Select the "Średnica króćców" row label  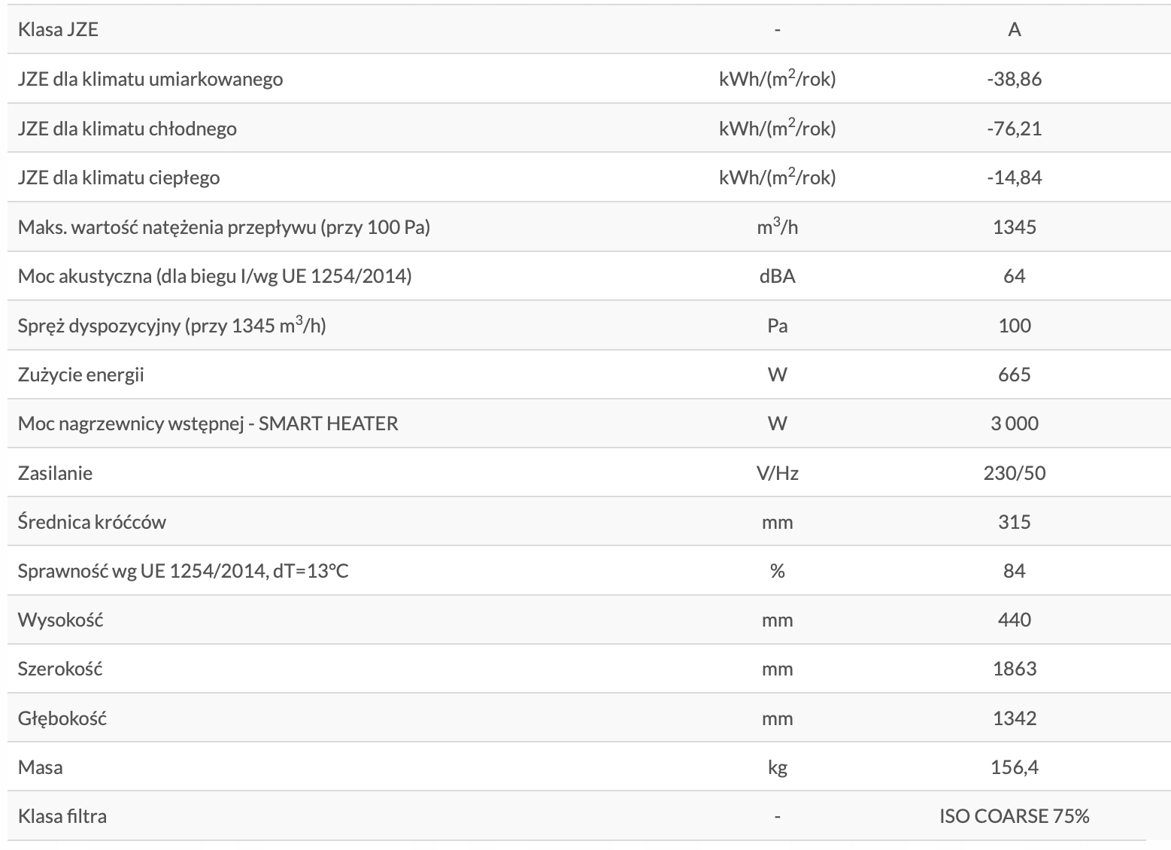92,522
